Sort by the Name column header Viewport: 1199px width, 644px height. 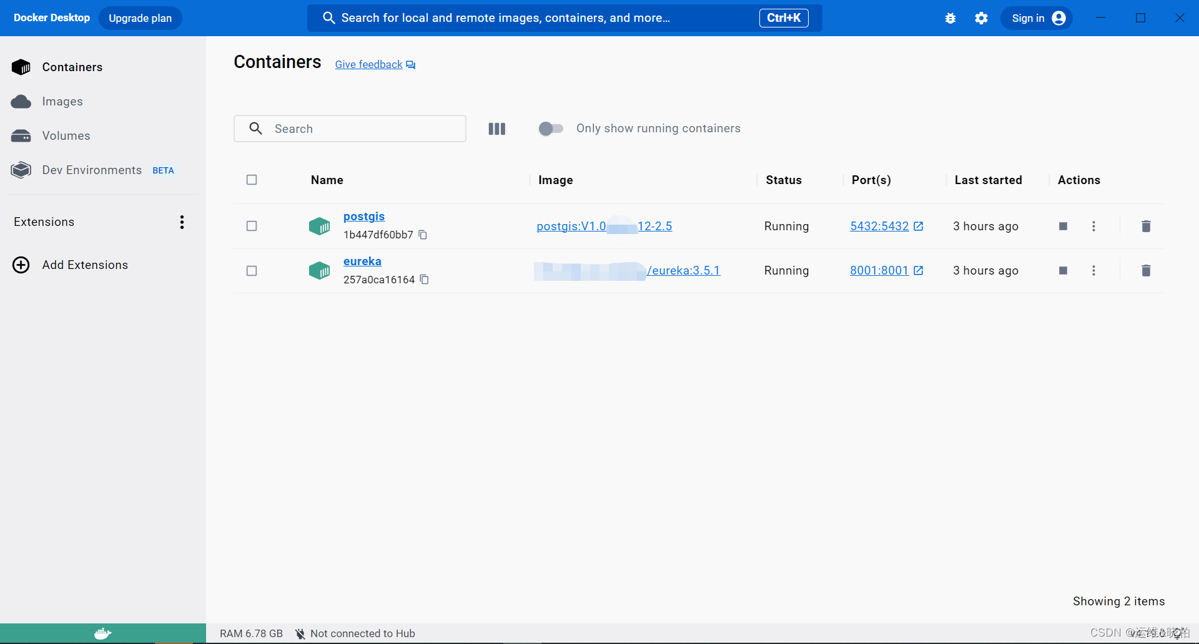pyautogui.click(x=327, y=180)
